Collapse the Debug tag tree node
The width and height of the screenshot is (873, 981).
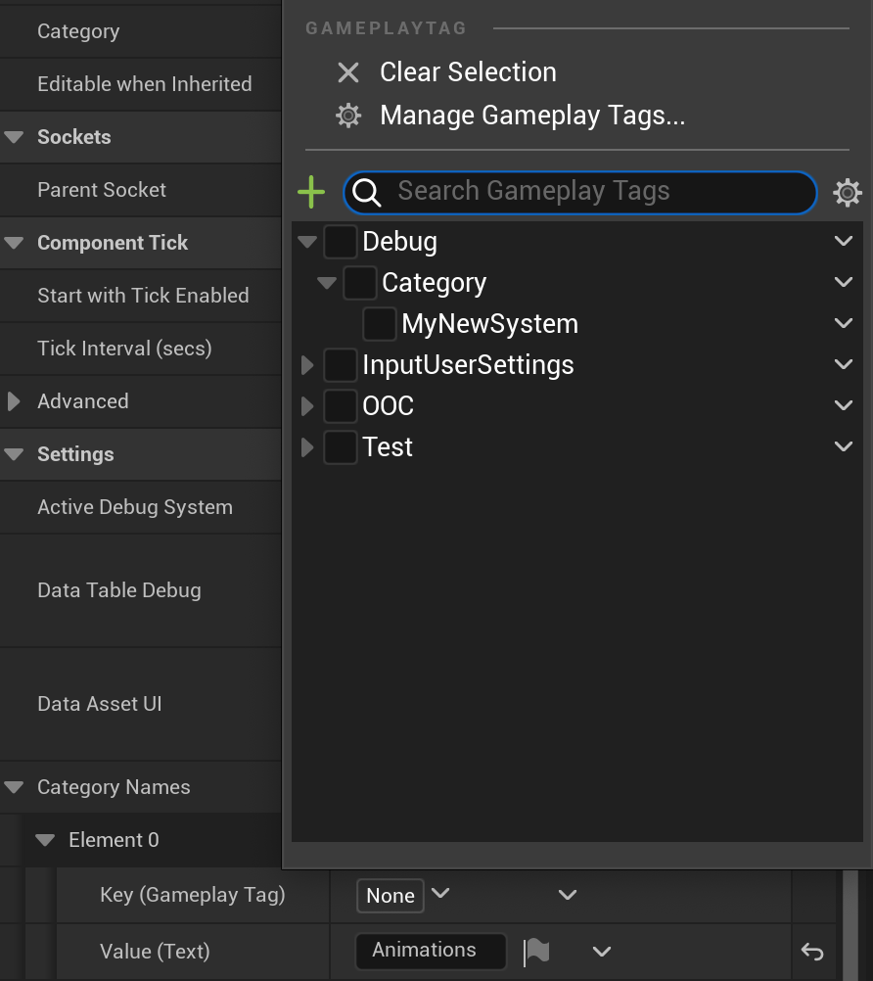click(x=307, y=242)
